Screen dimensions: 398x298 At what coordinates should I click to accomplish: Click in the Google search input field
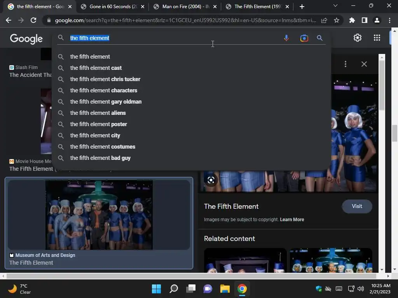175,38
